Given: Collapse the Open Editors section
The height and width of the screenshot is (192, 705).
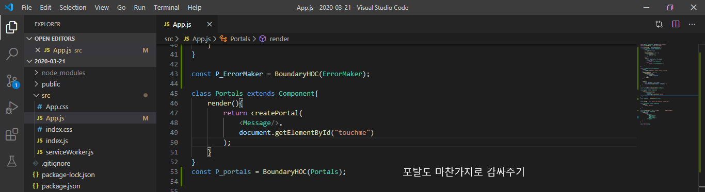Looking at the screenshot, I should (90, 39).
